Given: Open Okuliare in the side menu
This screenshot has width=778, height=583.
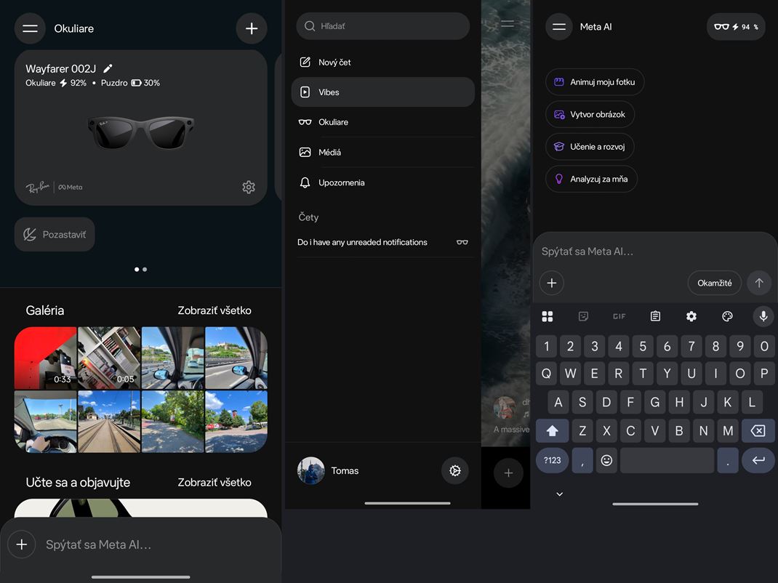Looking at the screenshot, I should (x=382, y=122).
